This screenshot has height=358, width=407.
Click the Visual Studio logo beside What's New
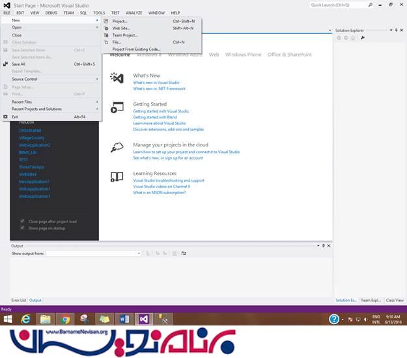coord(117,78)
